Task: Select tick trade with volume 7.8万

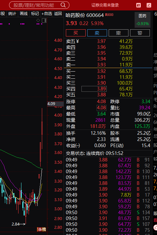Action: (x=108, y=195)
